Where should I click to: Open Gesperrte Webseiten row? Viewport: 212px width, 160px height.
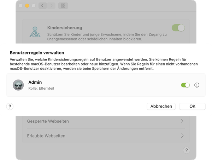(x=106, y=121)
